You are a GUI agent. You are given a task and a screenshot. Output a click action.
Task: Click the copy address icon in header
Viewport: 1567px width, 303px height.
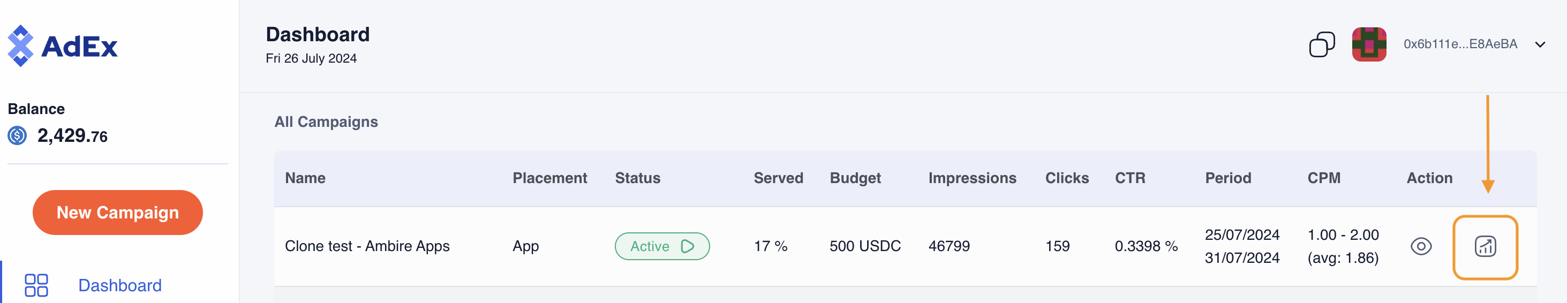(1321, 44)
